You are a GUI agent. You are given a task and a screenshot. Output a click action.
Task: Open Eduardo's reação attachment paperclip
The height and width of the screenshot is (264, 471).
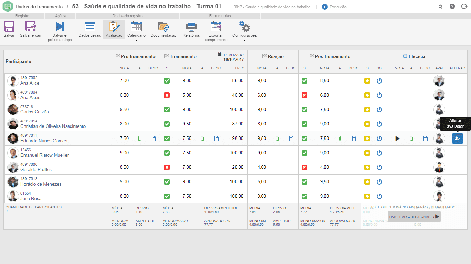(277, 139)
